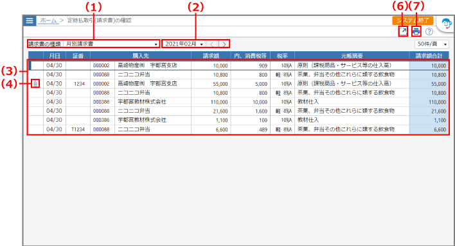Go to next month arrow
This screenshot has height=246, width=455.
point(224,44)
